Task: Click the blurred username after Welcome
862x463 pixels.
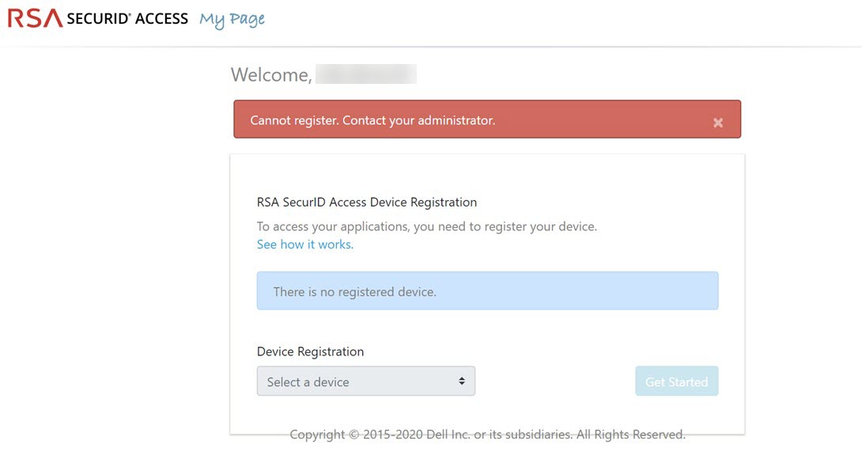Action: pyautogui.click(x=365, y=74)
